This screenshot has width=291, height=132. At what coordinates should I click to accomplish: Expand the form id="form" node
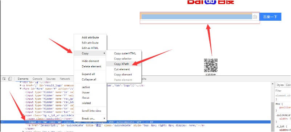click(21, 89)
